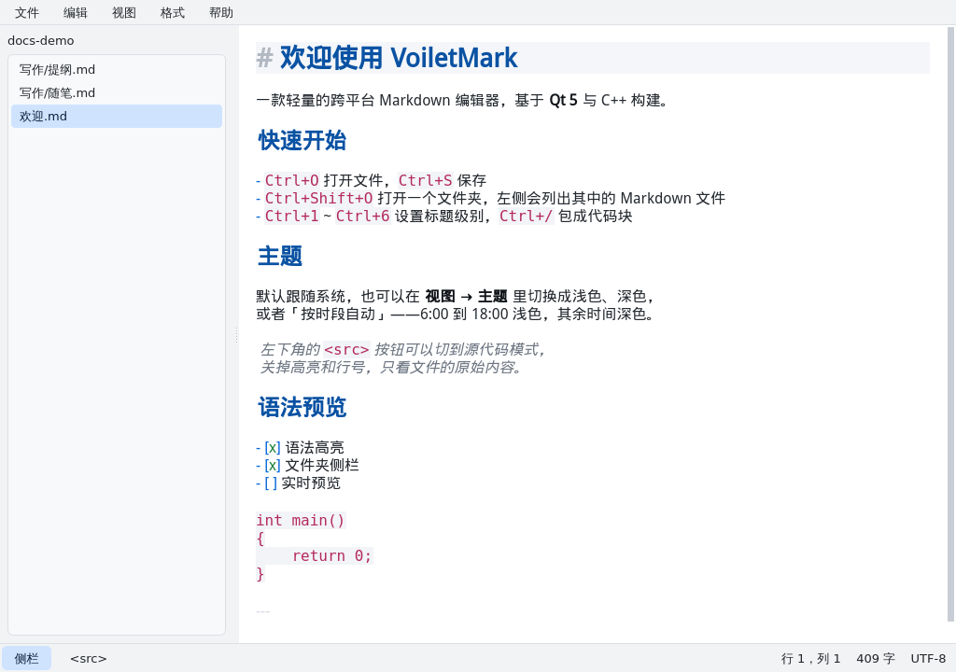Viewport: 956px width, 672px height.
Task: Click the line with Ctrl+S 保存
Action: point(372,180)
